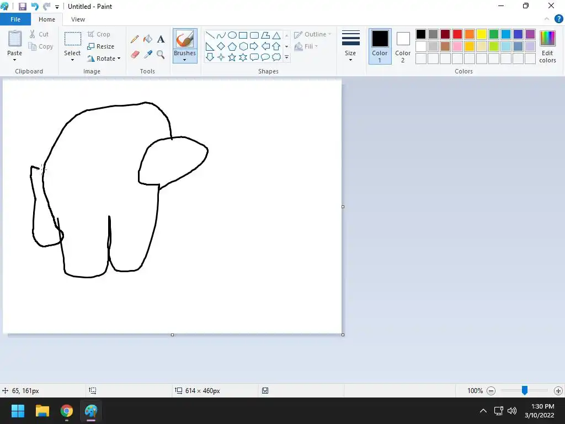This screenshot has height=424, width=565.
Task: Choose the Rectangle shape
Action: (x=243, y=35)
